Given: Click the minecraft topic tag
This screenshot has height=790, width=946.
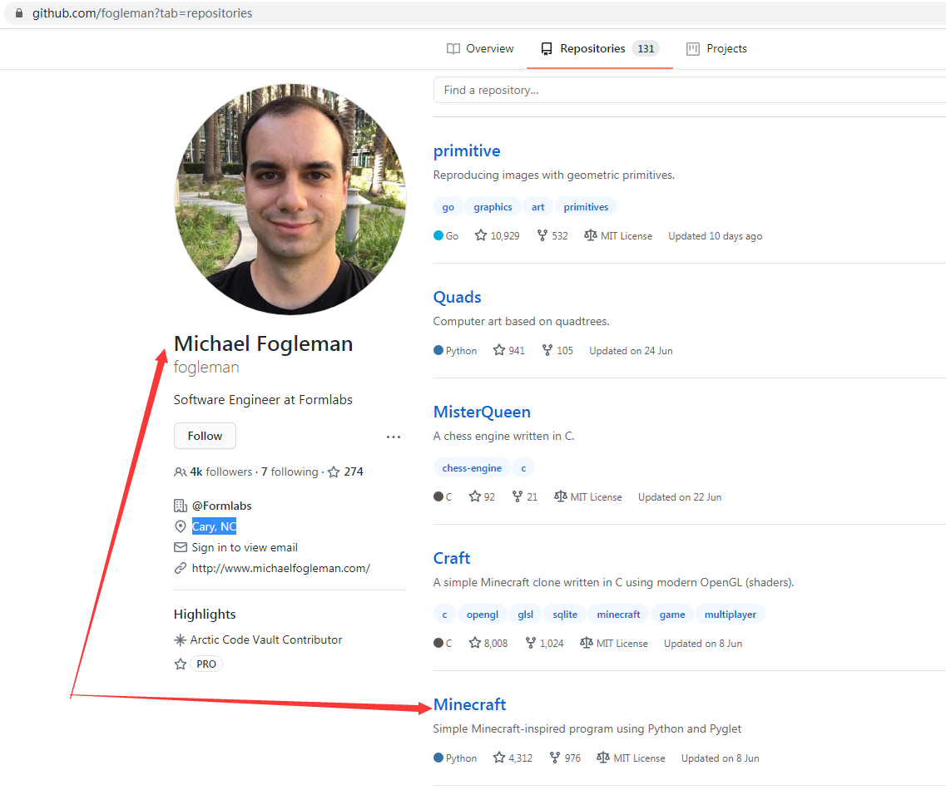Looking at the screenshot, I should [x=618, y=615].
